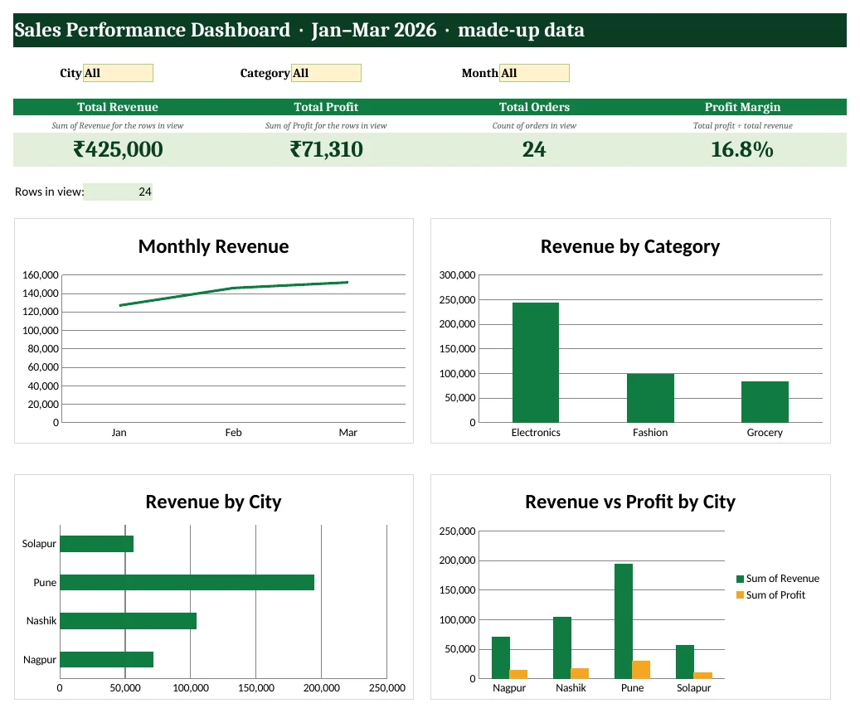Image resolution: width=860 pixels, height=713 pixels.
Task: Click 'Total profit ÷ total revenue' note
Action: point(742,125)
